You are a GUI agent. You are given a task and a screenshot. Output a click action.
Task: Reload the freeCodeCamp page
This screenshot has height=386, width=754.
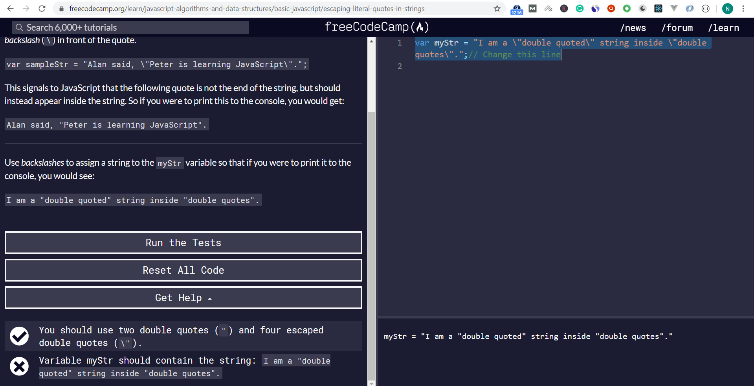click(x=42, y=9)
